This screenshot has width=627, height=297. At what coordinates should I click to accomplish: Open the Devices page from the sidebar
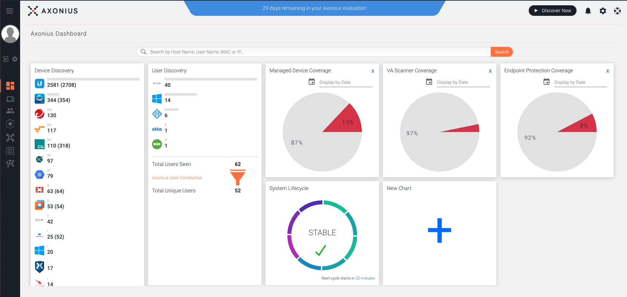(10, 99)
